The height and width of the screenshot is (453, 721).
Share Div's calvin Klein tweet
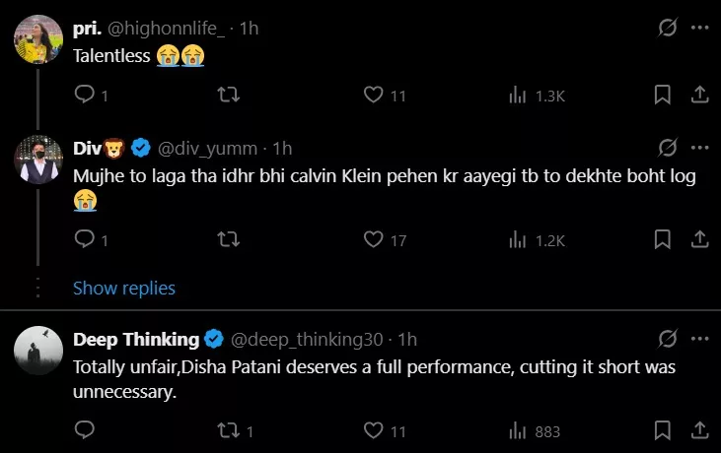coord(698,239)
